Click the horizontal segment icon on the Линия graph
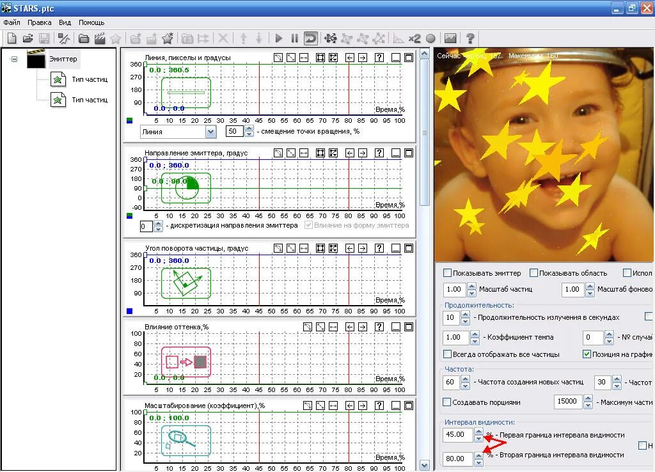Image resolution: width=655 pixels, height=472 pixels. 304,58
